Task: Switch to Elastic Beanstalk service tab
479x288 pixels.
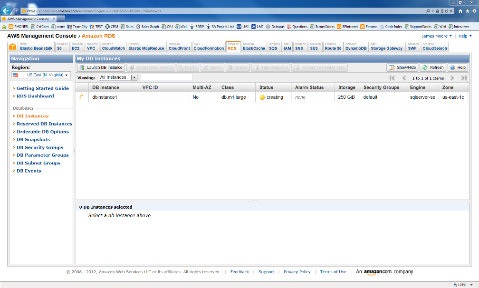Action: 36,47
